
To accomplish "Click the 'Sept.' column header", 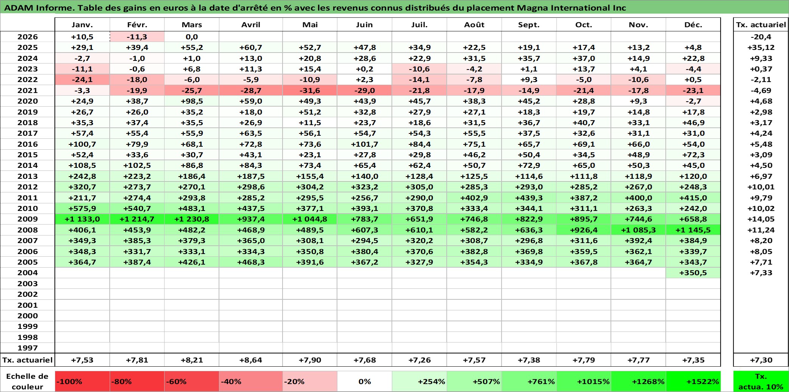I will pyautogui.click(x=529, y=25).
